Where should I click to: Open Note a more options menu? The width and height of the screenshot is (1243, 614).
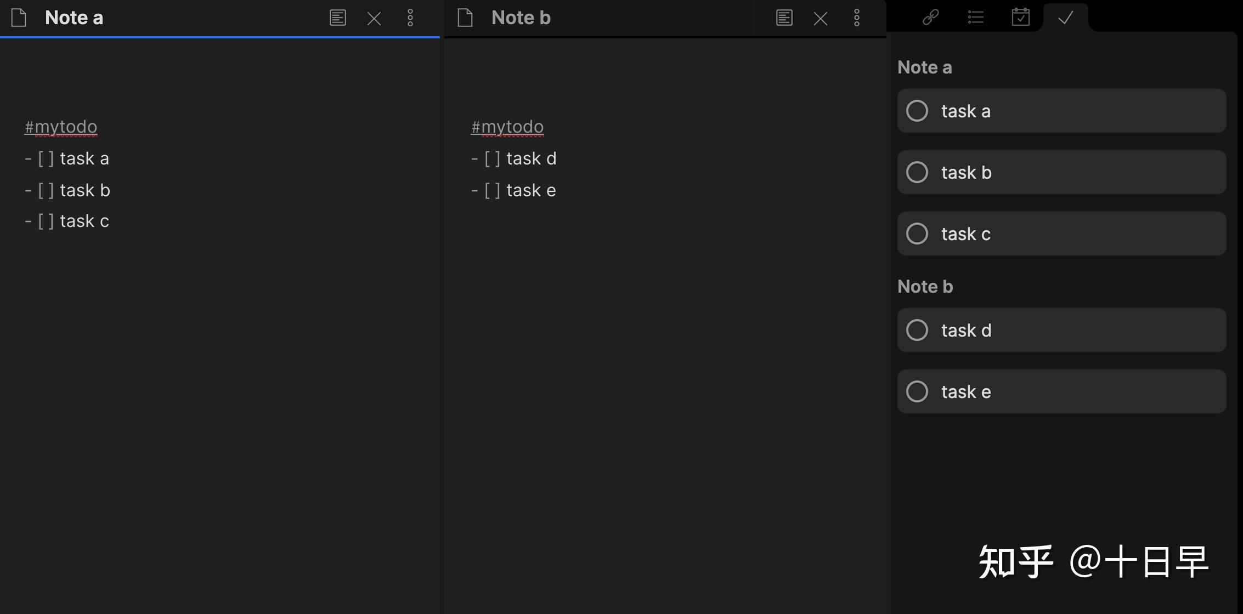(410, 18)
